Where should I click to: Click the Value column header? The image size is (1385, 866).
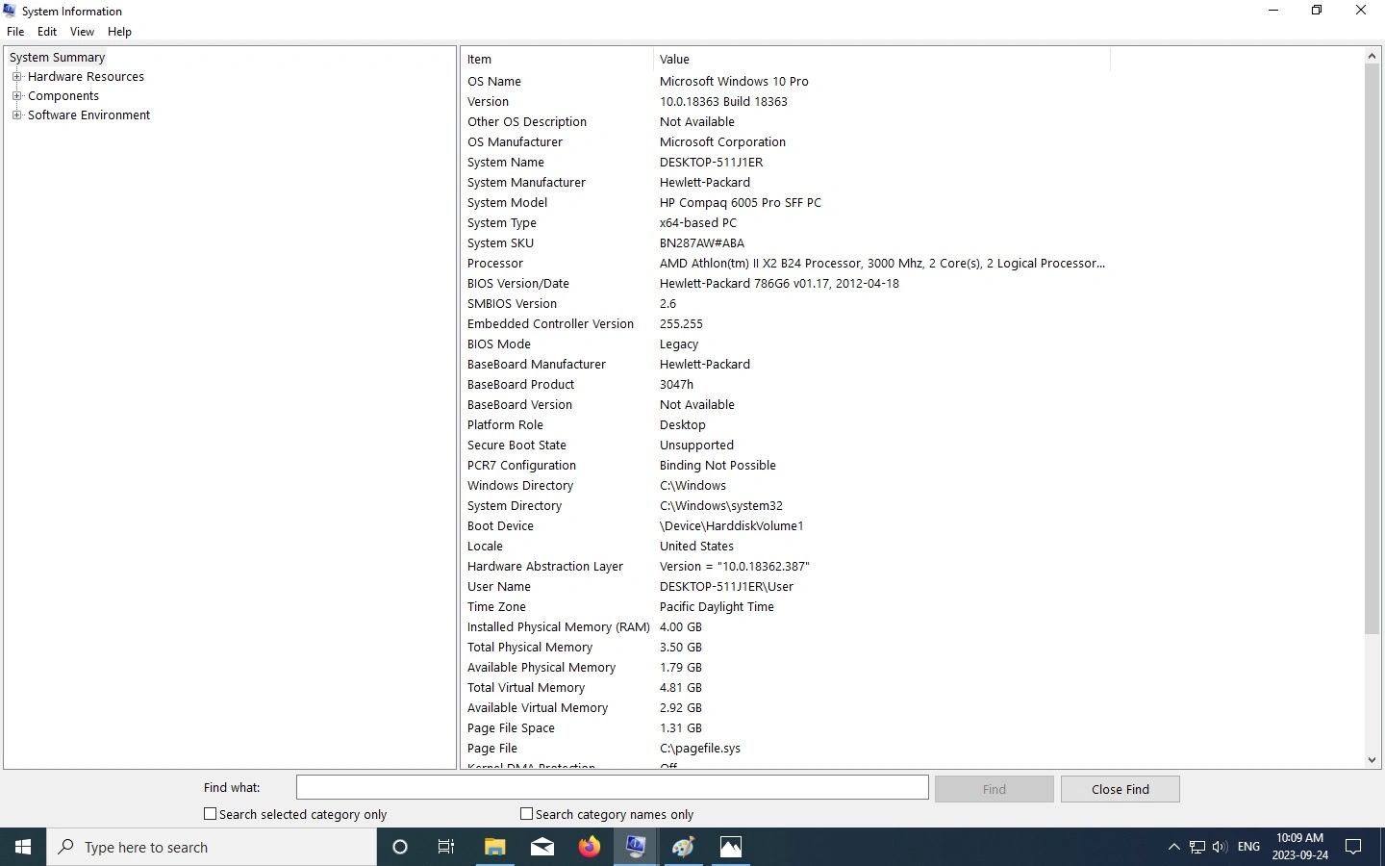tap(882, 60)
